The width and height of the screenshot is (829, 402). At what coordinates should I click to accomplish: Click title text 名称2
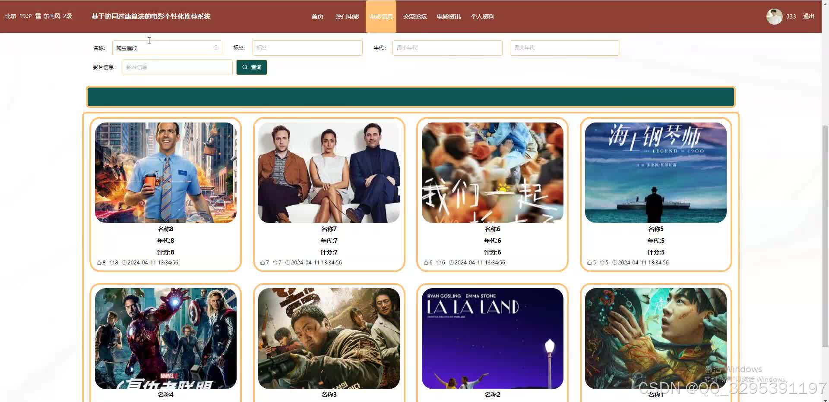[x=493, y=395]
